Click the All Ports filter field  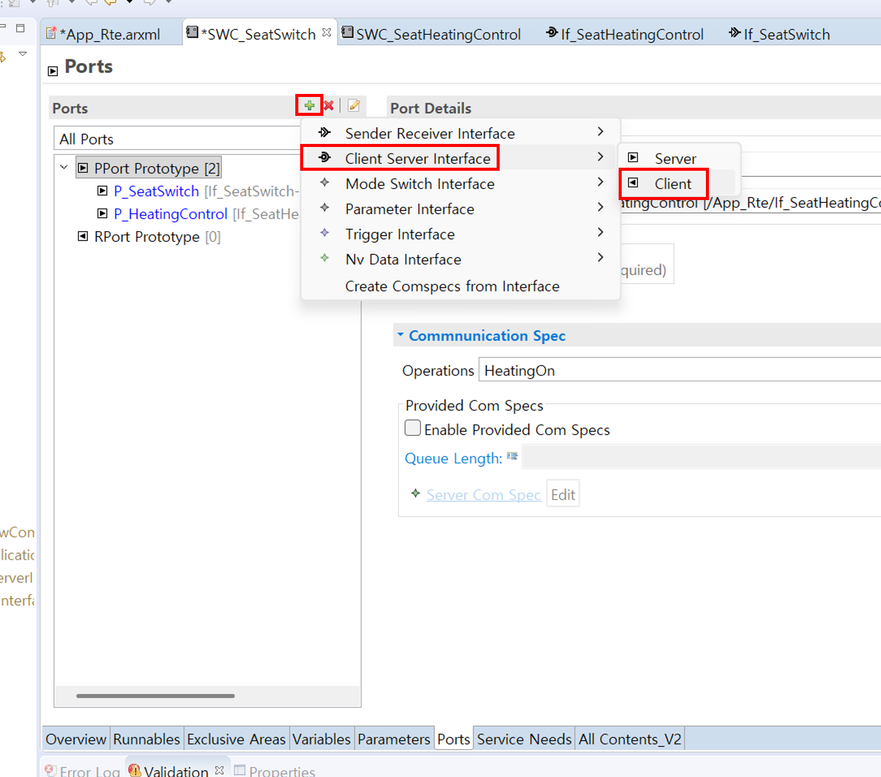tap(177, 139)
